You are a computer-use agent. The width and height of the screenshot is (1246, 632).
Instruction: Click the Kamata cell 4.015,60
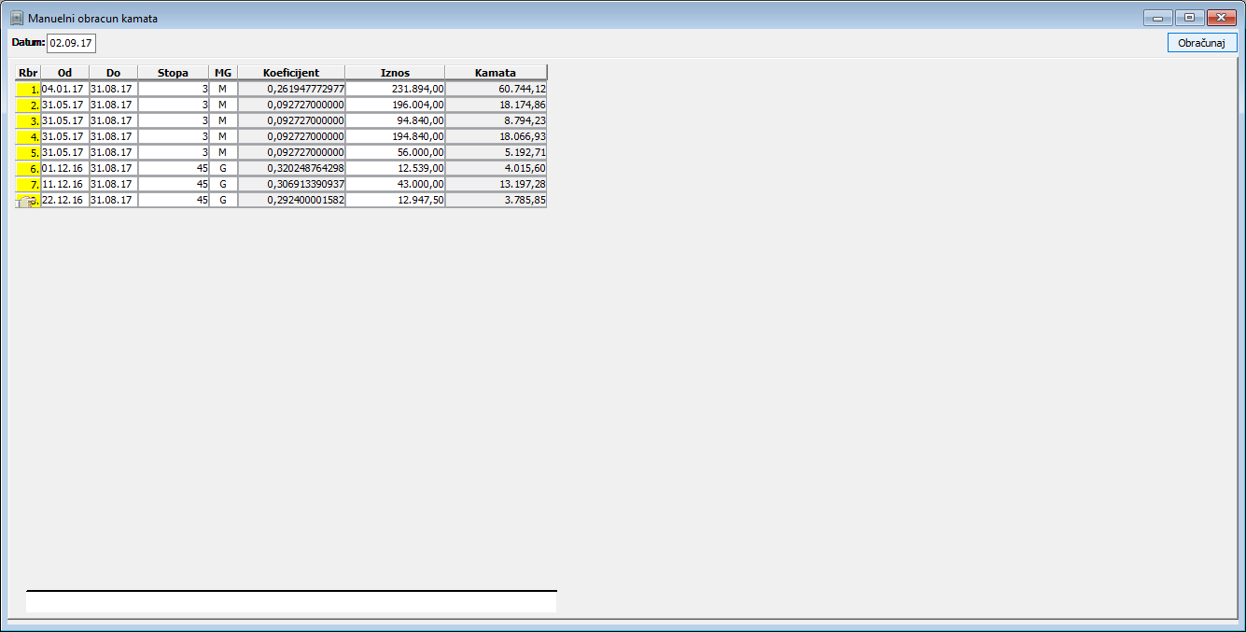click(496, 168)
